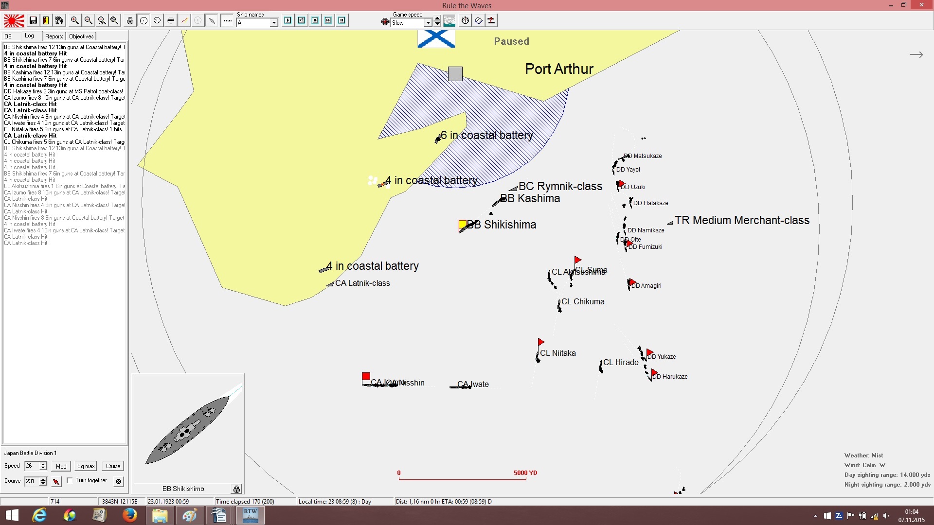Click the red record indicator icon

[x=385, y=22]
